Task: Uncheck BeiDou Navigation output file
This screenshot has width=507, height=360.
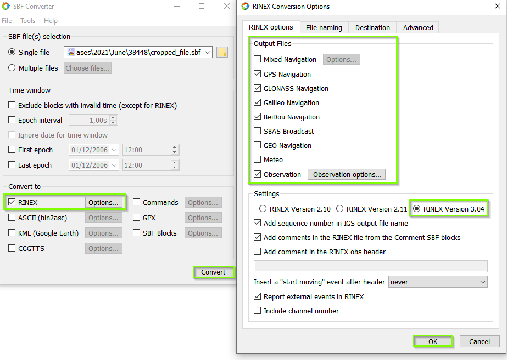Action: pyautogui.click(x=258, y=117)
